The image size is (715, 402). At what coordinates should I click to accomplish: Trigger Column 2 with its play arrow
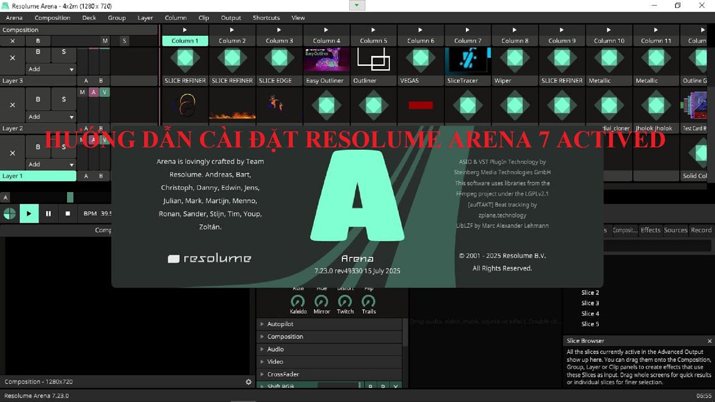[x=232, y=30]
